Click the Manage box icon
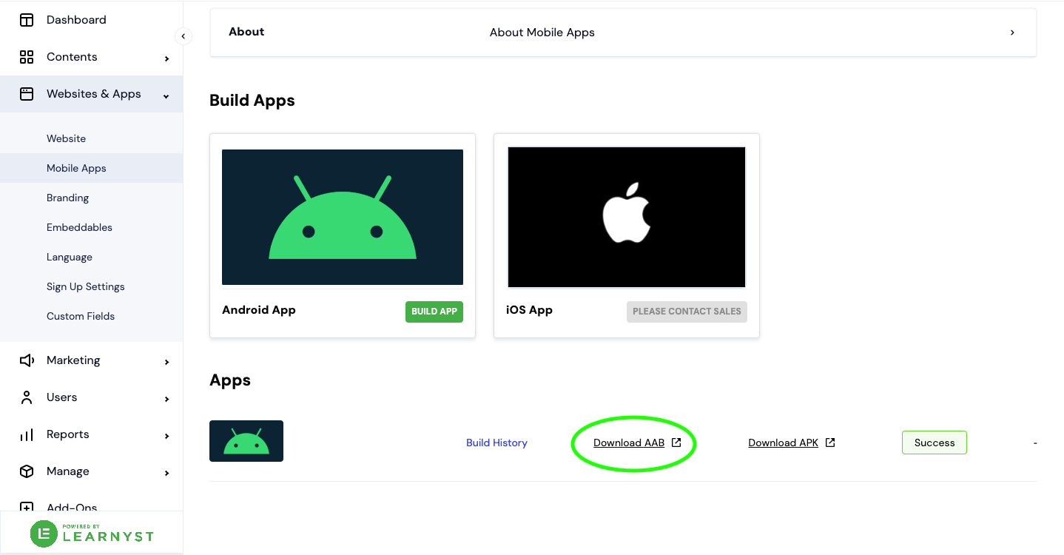Screen dimensions: 1064x555 pos(27,471)
